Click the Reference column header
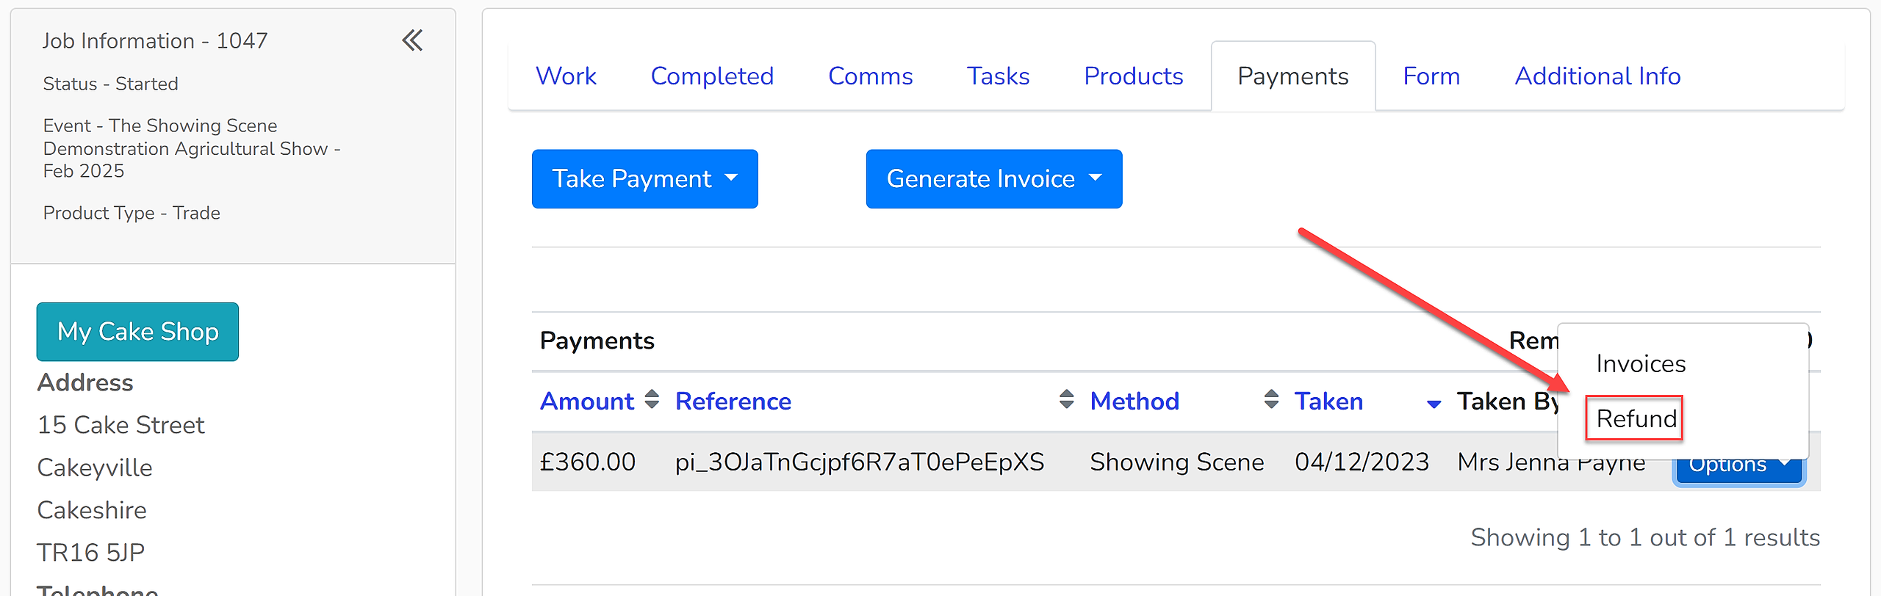 [x=733, y=401]
